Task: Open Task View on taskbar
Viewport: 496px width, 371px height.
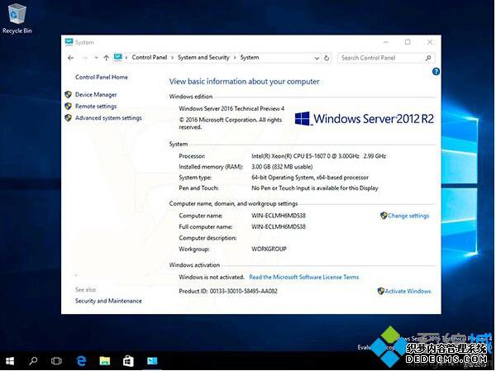Action: (56, 361)
